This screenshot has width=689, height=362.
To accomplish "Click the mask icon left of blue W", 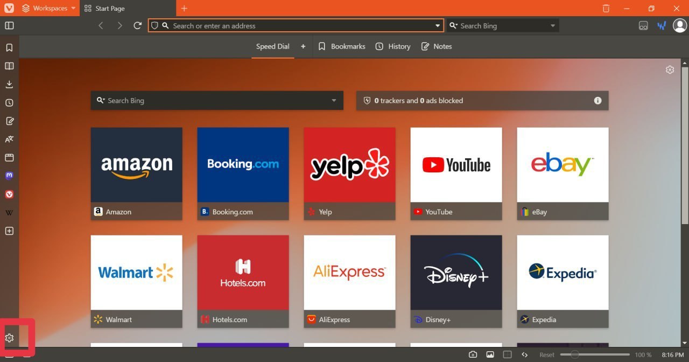I will [643, 25].
